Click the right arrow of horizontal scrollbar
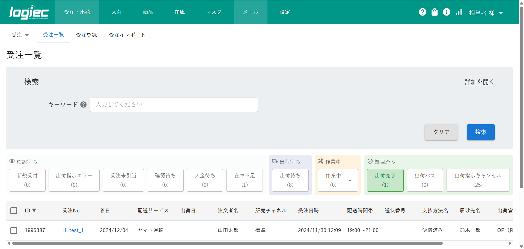Viewport: 524px width, 249px height. 510,243
